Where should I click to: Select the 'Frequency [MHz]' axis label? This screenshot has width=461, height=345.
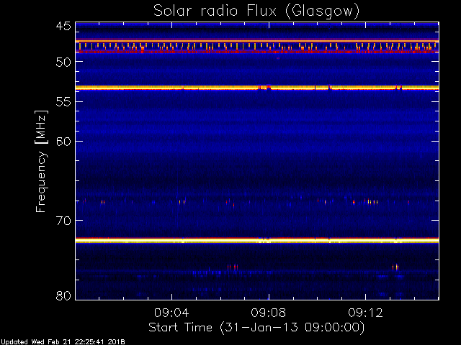tap(41, 161)
